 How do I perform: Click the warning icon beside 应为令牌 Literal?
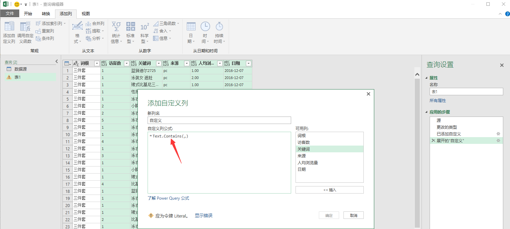click(151, 215)
